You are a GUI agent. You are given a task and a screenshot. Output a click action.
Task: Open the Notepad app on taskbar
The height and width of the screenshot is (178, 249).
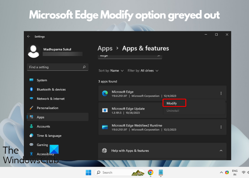161,172
